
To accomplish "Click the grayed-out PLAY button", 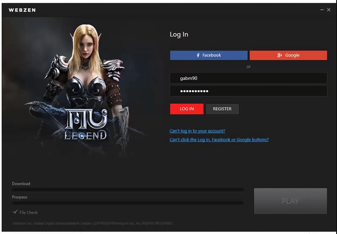I will point(290,201).
